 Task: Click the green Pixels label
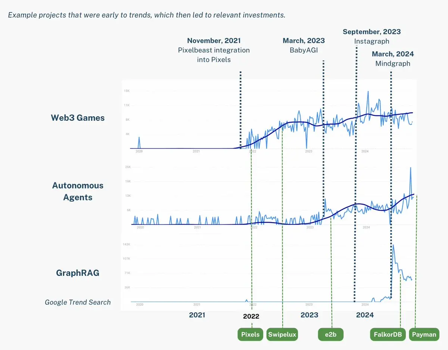[x=251, y=334]
